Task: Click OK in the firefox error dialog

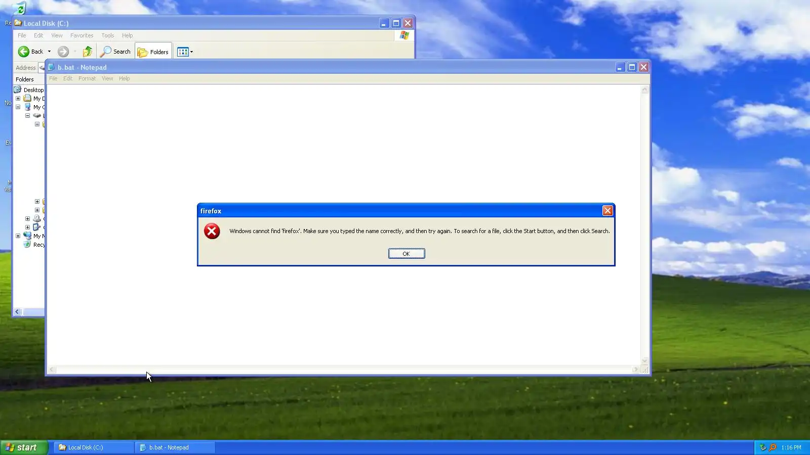Action: pos(407,254)
